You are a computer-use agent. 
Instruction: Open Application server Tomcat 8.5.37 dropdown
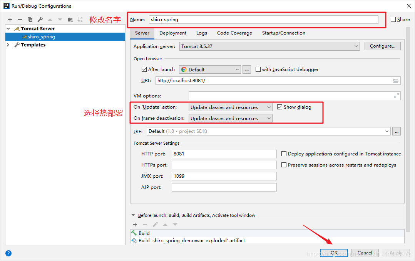tap(269, 46)
